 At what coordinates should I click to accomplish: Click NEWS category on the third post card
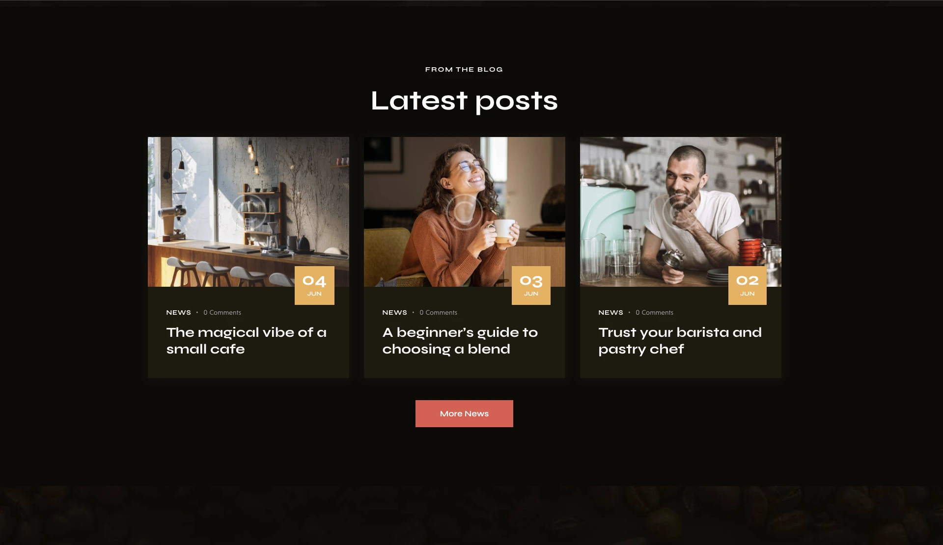click(x=610, y=312)
